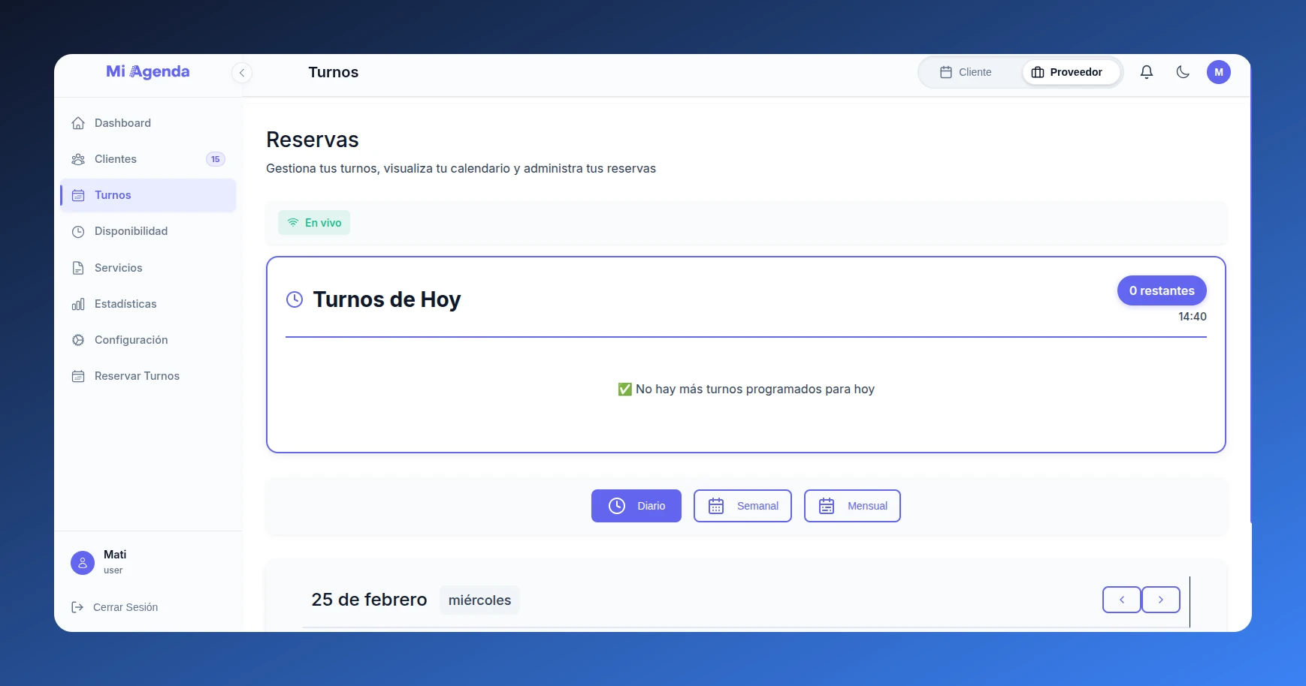The image size is (1306, 686).
Task: Click the En vivo status badge
Action: tap(314, 223)
